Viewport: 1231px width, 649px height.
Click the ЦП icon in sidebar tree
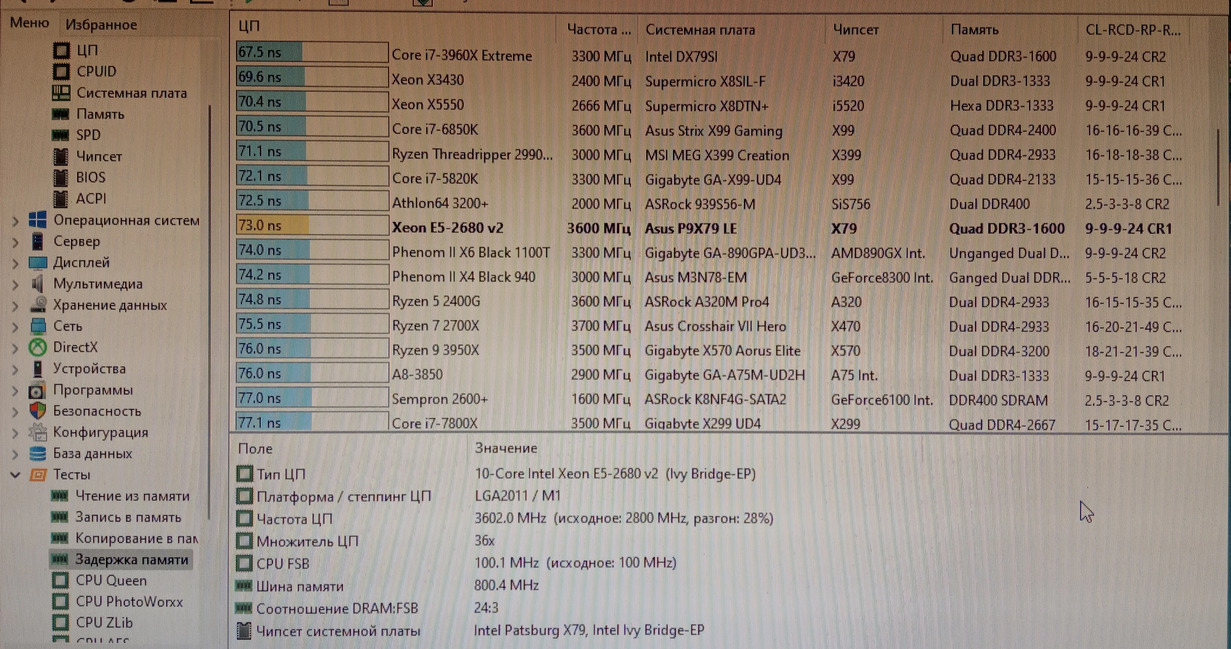[61, 50]
